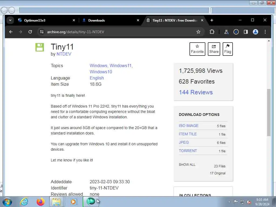Open the Windows10 topic link

(x=101, y=72)
